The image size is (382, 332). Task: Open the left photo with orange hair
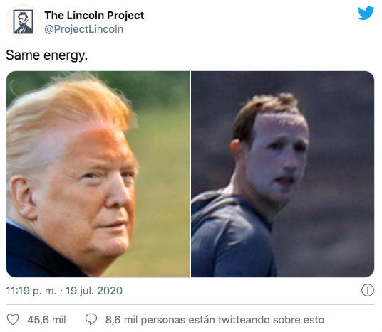[x=98, y=174]
